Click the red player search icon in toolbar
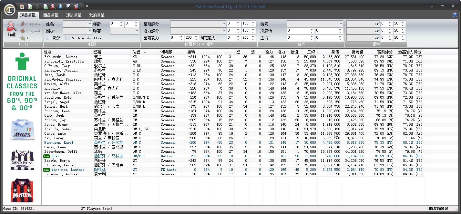461x214 pixels. tap(53, 6)
